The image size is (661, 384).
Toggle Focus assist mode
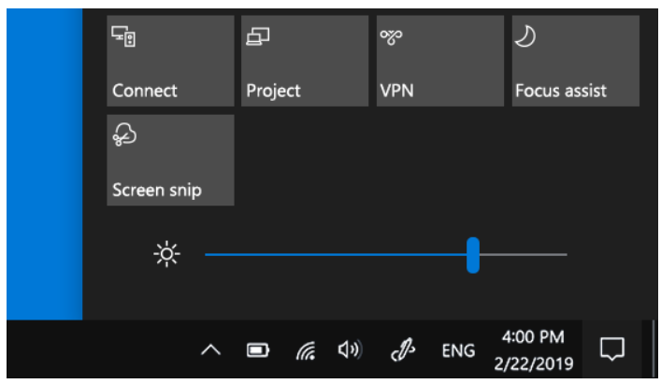click(575, 61)
